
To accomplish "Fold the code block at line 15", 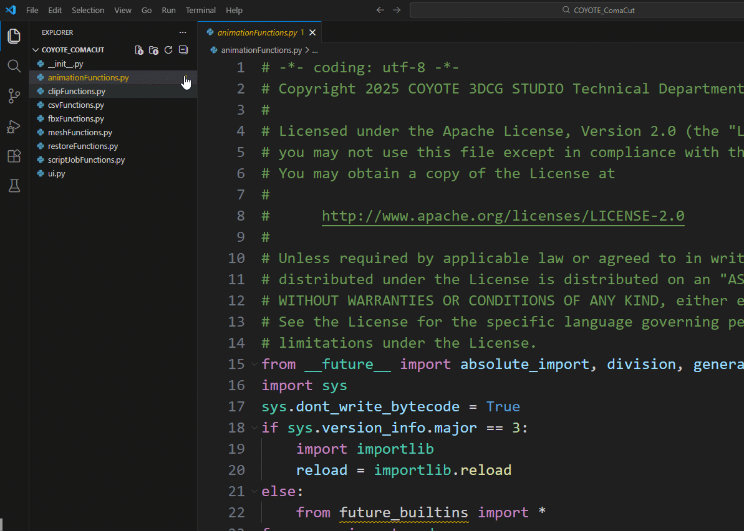I will 254,364.
